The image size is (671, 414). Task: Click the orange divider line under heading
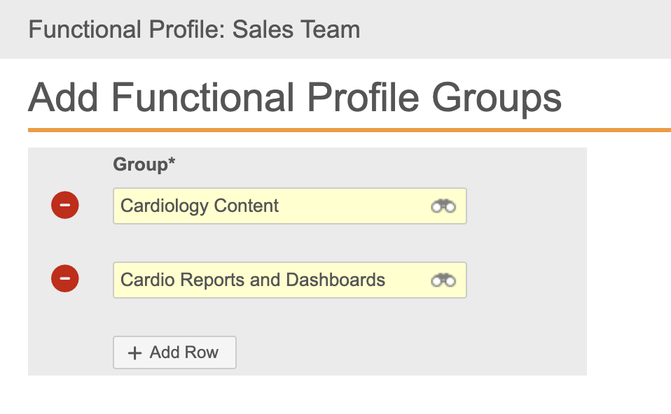coord(349,130)
